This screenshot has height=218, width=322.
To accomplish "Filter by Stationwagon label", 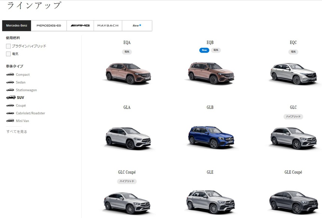I will pos(27,90).
